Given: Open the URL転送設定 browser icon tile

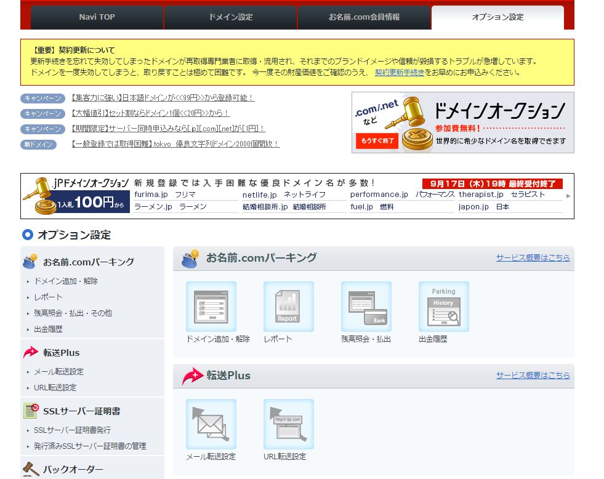Looking at the screenshot, I should 289,424.
